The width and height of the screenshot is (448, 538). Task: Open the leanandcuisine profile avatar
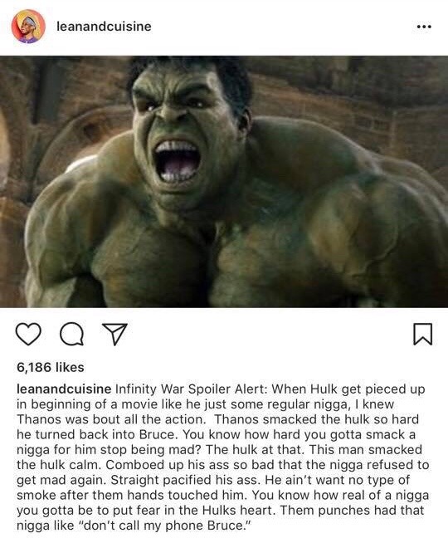tap(28, 27)
